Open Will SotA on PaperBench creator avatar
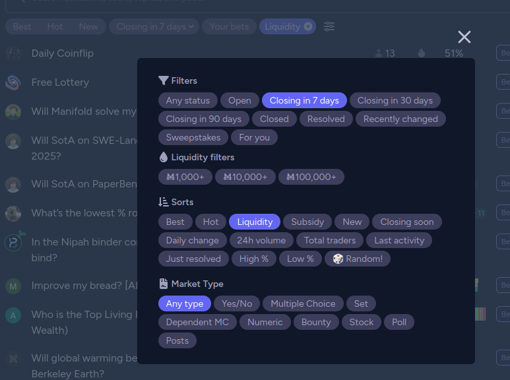This screenshot has width=510, height=380. [13, 185]
